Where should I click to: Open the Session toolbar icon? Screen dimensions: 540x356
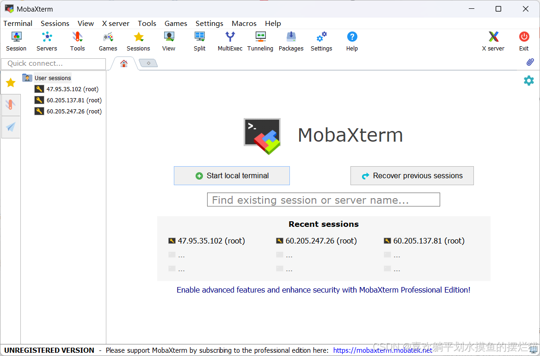[x=16, y=41]
